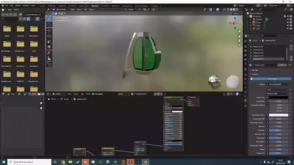The image size is (294, 165).
Task: Open Blender icon on the Windows taskbar
Action: pyautogui.click(x=146, y=162)
